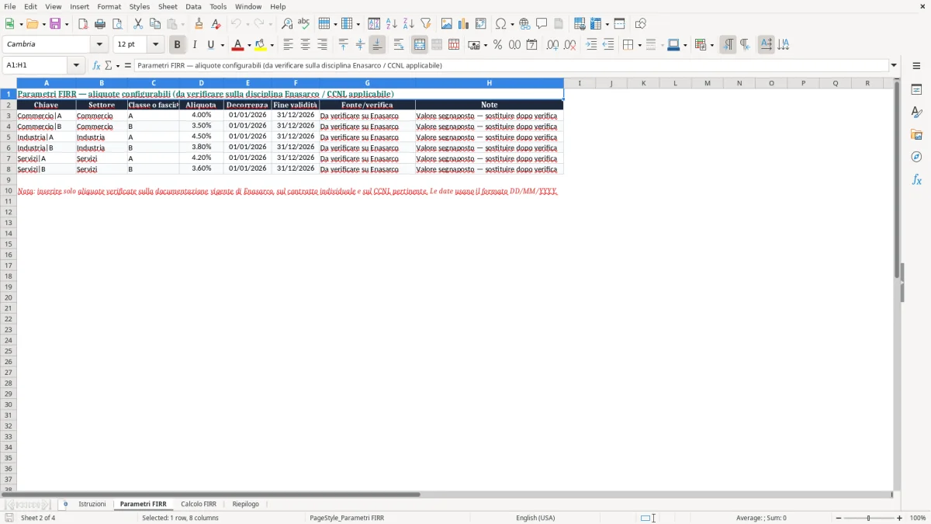Open the Data menu
This screenshot has height=524, width=931.
pyautogui.click(x=193, y=6)
